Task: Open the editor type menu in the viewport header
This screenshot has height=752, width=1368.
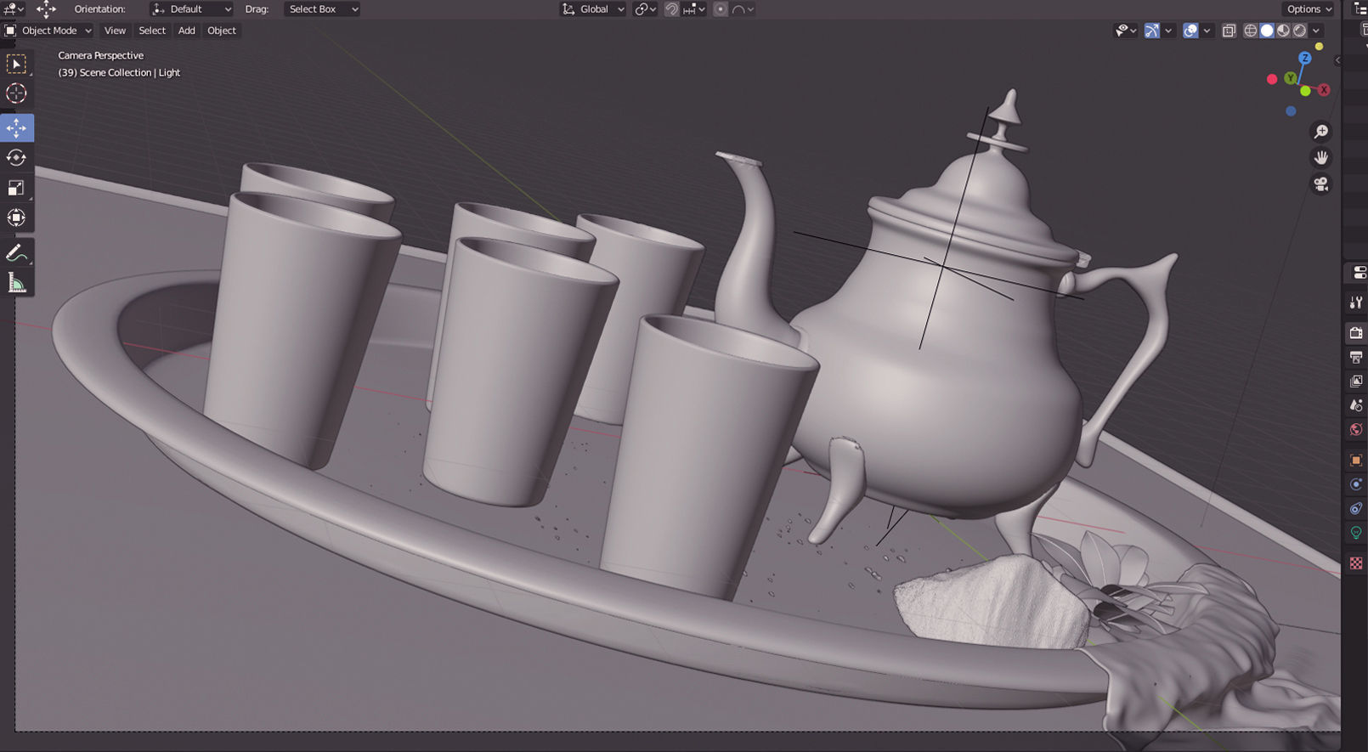Action: [14, 9]
